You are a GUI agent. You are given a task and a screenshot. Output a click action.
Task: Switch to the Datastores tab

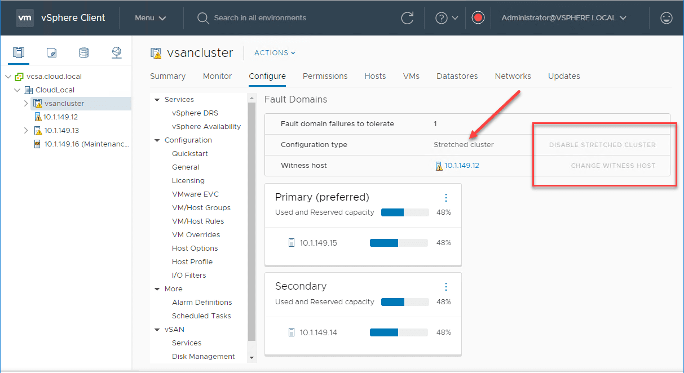[457, 76]
